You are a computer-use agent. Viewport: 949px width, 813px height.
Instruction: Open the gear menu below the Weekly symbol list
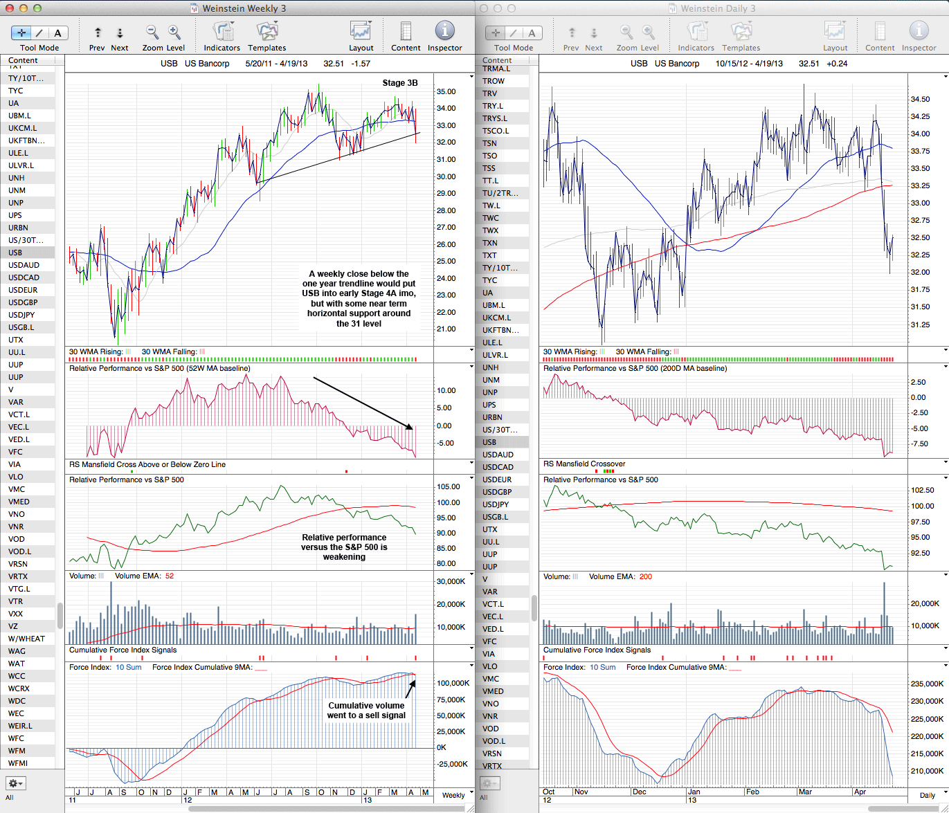(16, 783)
